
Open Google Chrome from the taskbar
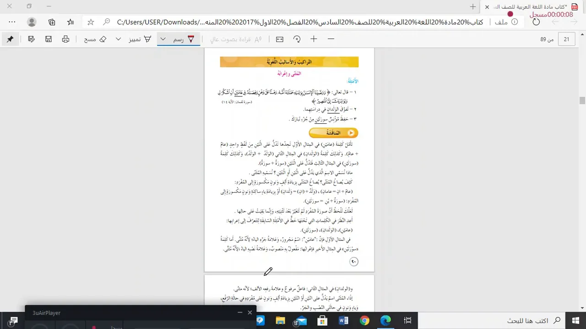coord(365,320)
